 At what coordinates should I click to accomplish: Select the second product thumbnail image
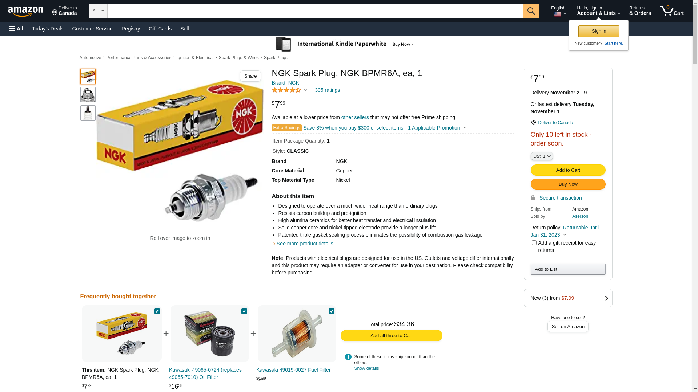coord(88,95)
